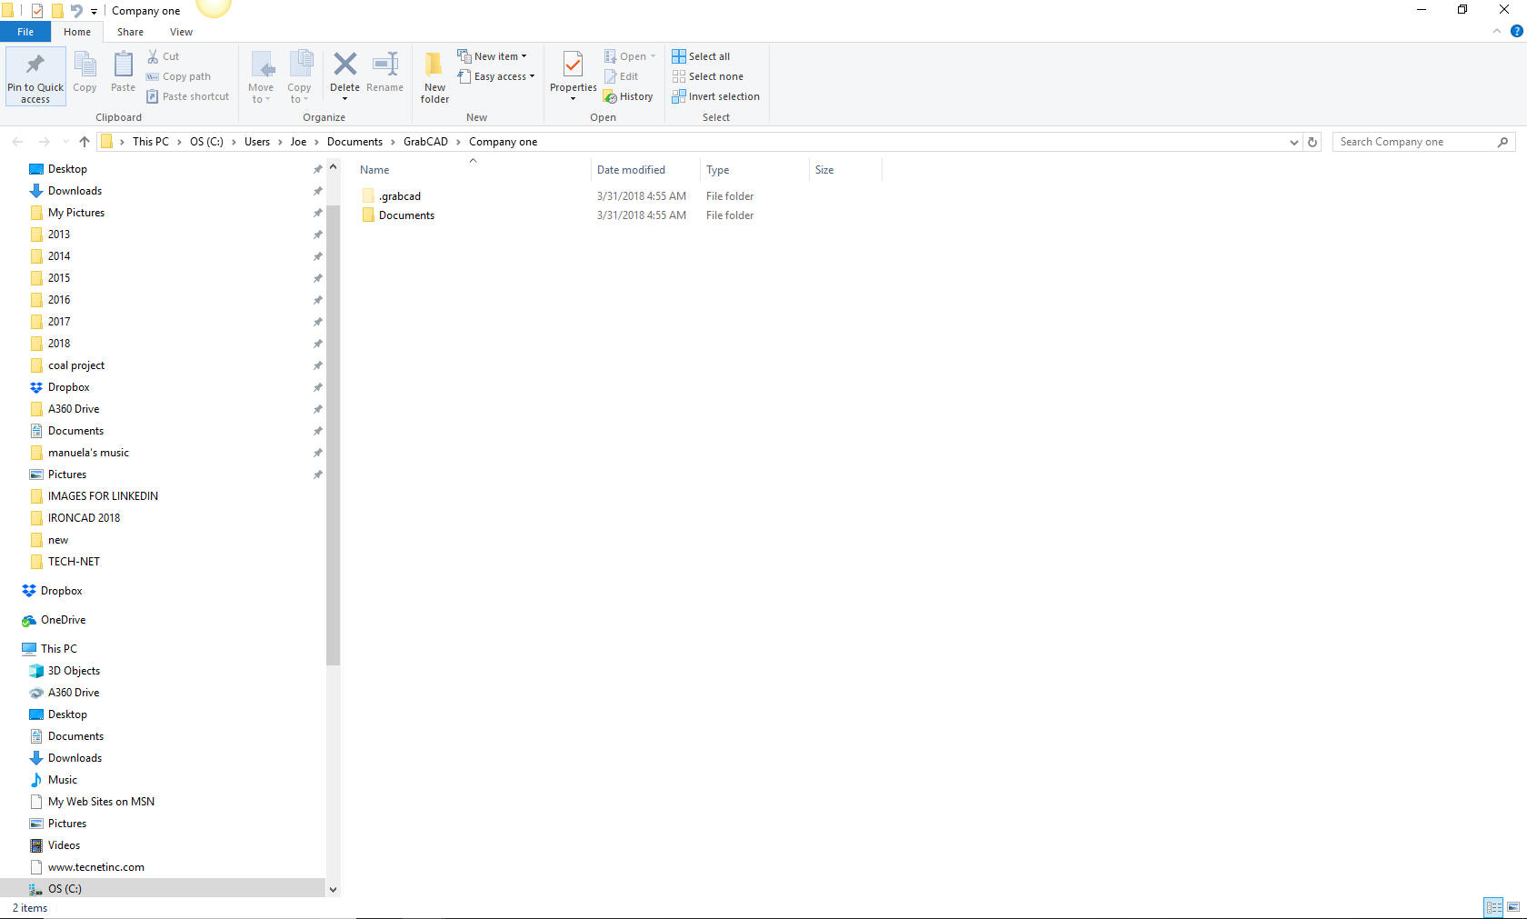Click the Paste clipboard icon
This screenshot has width=1527, height=919.
123,65
